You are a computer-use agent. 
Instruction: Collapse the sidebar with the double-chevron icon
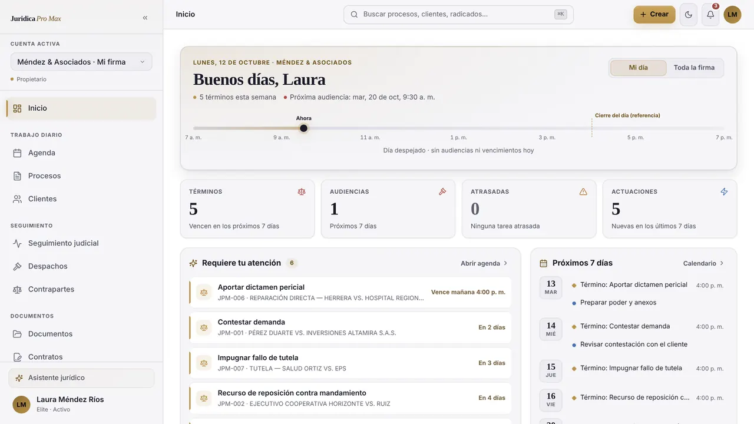[x=145, y=18]
